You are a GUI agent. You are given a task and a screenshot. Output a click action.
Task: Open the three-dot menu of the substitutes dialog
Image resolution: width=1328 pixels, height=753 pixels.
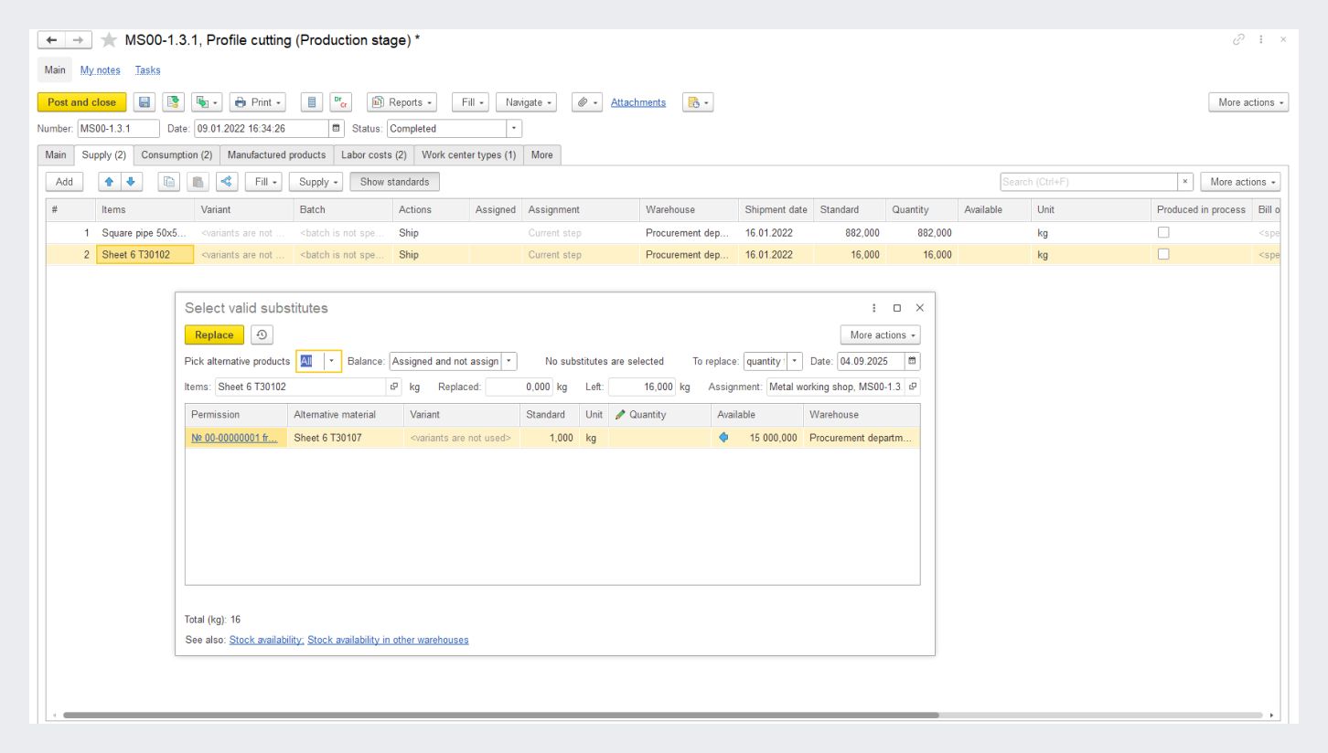tap(874, 309)
